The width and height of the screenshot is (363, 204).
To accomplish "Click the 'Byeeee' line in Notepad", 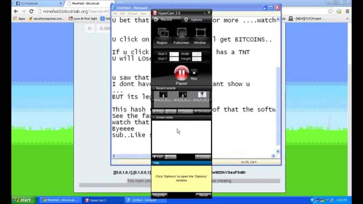I will (x=123, y=129).
